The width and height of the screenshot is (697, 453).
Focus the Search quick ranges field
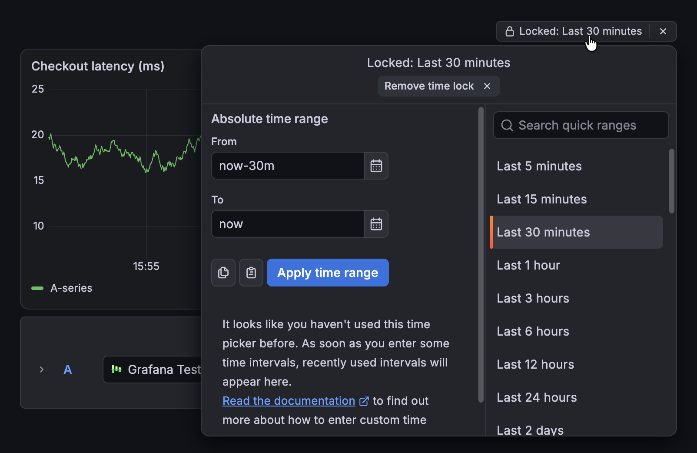[581, 125]
